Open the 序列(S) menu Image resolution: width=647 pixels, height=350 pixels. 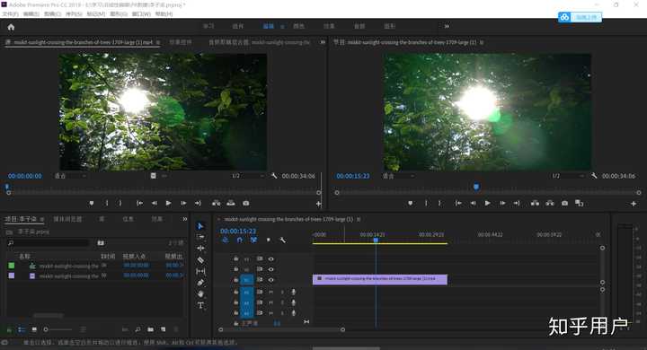[x=74, y=14]
